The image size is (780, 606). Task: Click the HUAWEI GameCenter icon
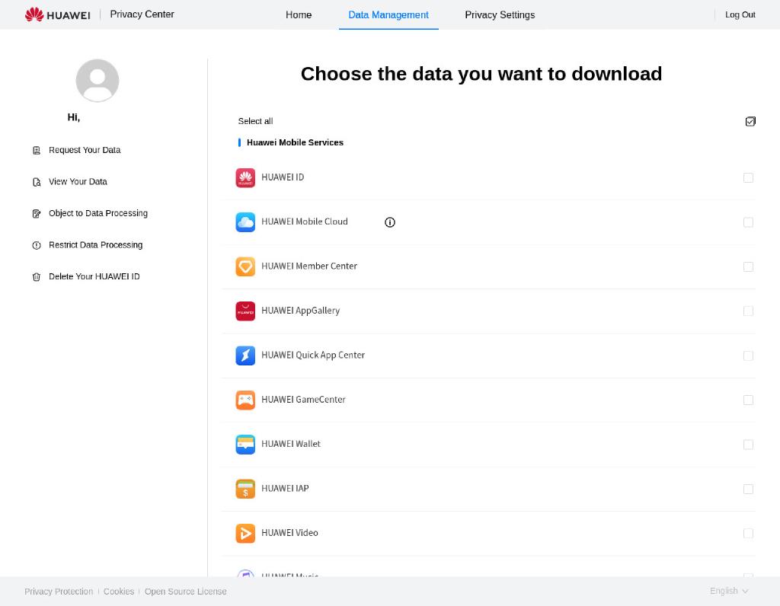tap(245, 400)
